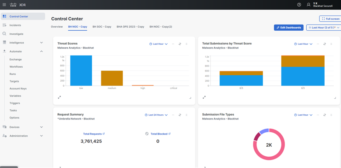The width and height of the screenshot is (341, 168).
Task: Collapse the Automate sidebar section
Action: [42, 51]
